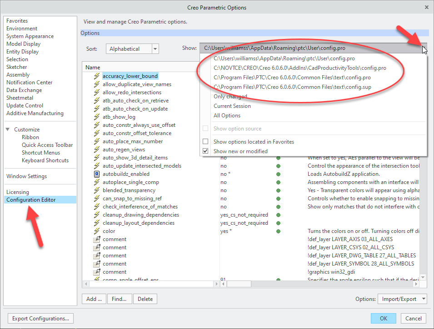Screen dimensions: 434x329
Task: Click the lightning icon next to atb_show_log
Action: [97, 116]
